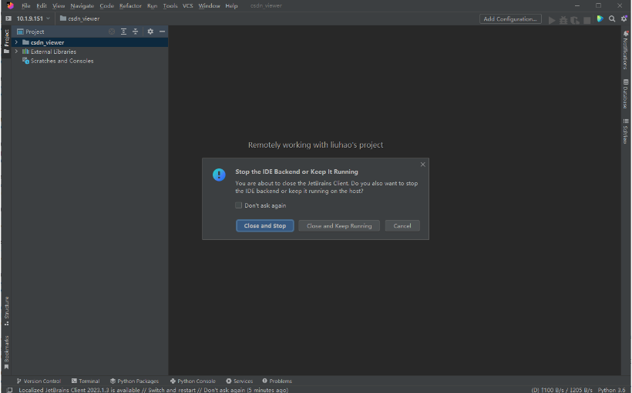
Task: Click the Select Opened File target icon
Action: (x=112, y=32)
